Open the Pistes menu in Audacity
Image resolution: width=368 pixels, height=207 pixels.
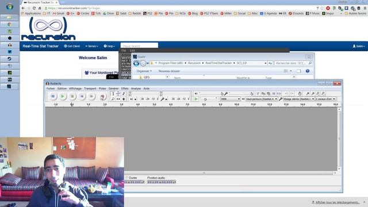pyautogui.click(x=102, y=89)
